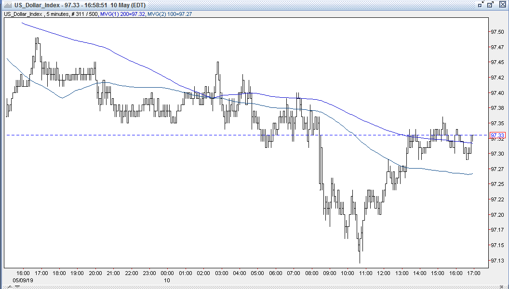Click the 09:00 time axis label
This screenshot has width=509, height=289.
(330, 273)
